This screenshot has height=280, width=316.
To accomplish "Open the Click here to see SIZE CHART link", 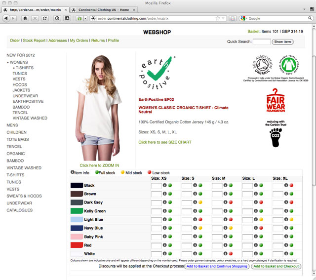I will coord(164,142).
